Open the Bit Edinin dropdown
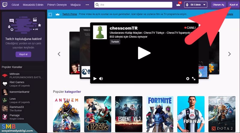 pos(196,5)
